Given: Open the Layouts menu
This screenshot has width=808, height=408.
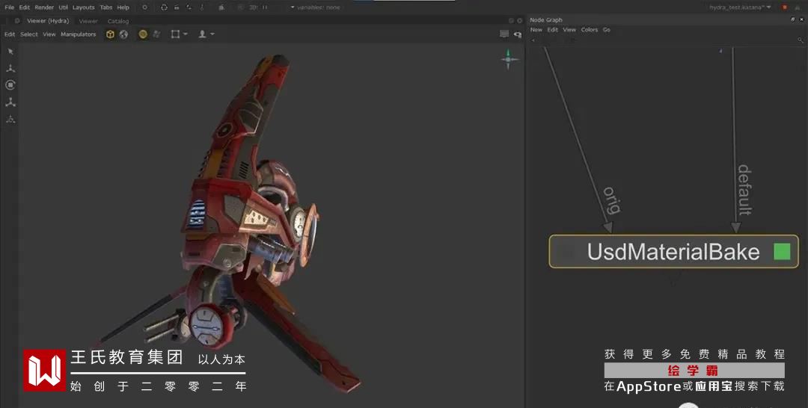Looking at the screenshot, I should pyautogui.click(x=84, y=7).
